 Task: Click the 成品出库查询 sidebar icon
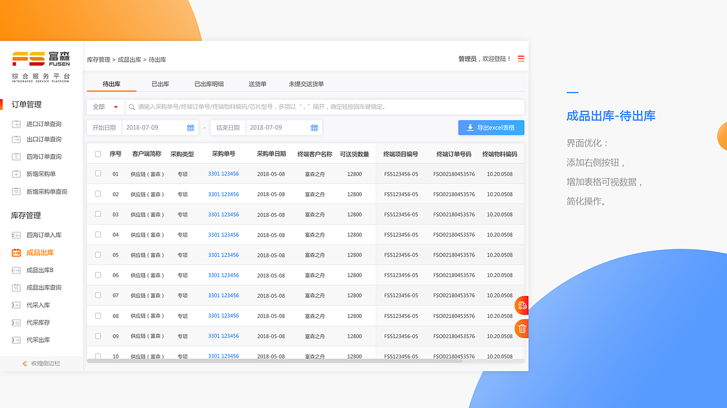tap(16, 288)
